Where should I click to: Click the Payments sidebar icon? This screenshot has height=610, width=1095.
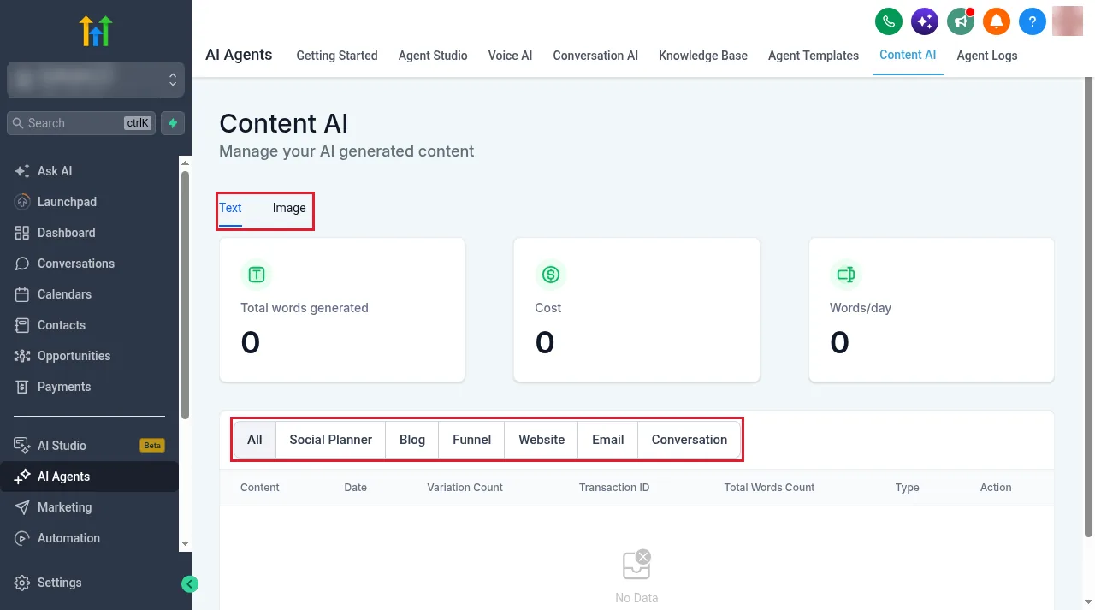click(x=22, y=387)
